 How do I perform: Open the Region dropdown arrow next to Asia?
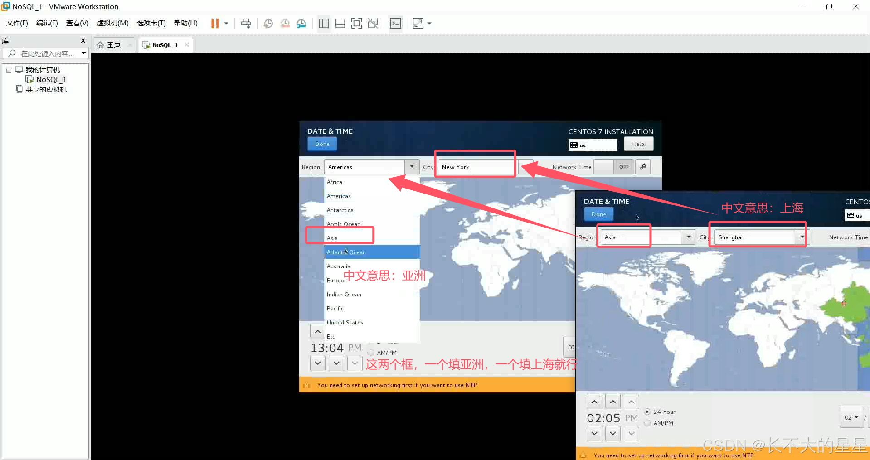[x=689, y=237]
